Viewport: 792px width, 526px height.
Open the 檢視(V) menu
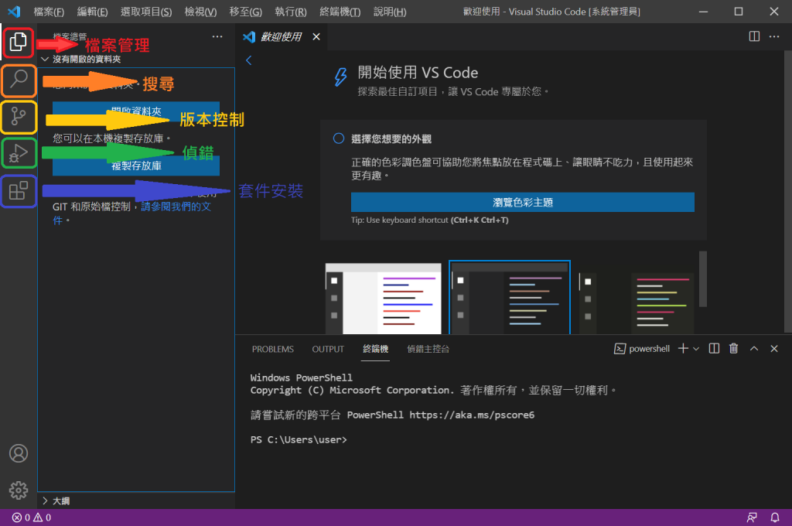click(x=200, y=12)
